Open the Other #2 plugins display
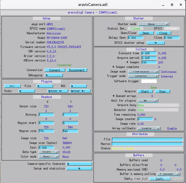 tap(80, 91)
